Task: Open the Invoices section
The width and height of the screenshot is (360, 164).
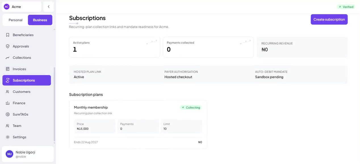Action: (27, 69)
